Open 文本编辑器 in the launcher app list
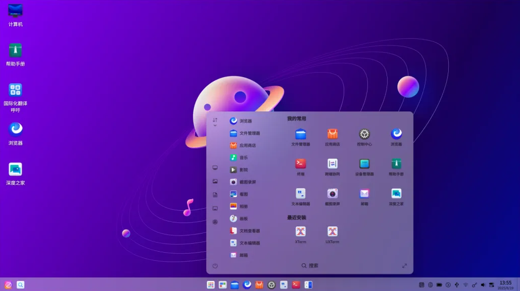The image size is (520, 291). coord(245,243)
